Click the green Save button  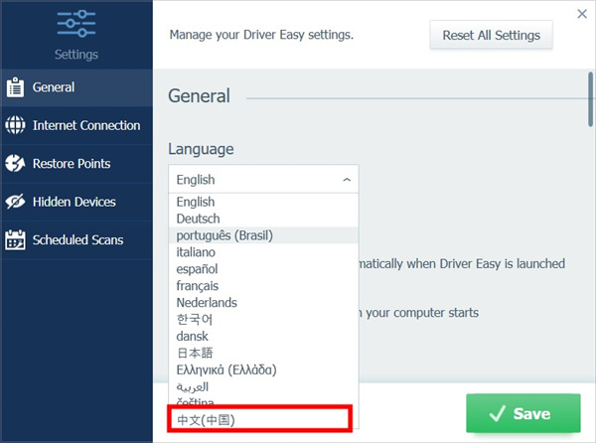[522, 413]
